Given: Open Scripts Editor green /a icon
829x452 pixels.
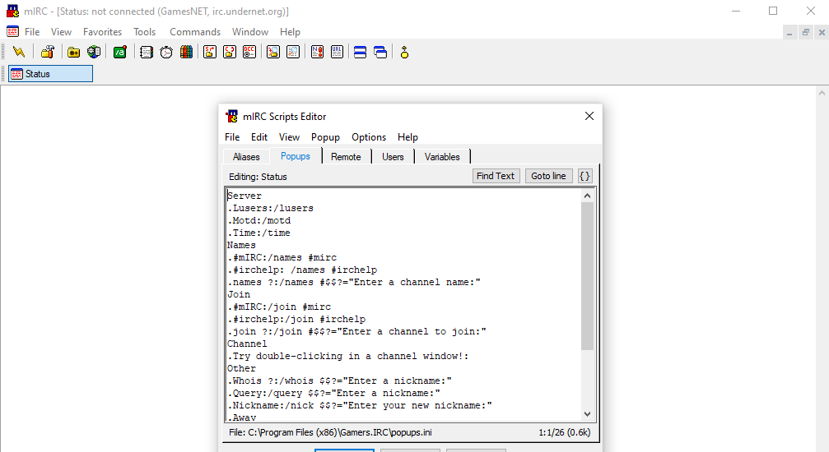Looking at the screenshot, I should [x=120, y=53].
